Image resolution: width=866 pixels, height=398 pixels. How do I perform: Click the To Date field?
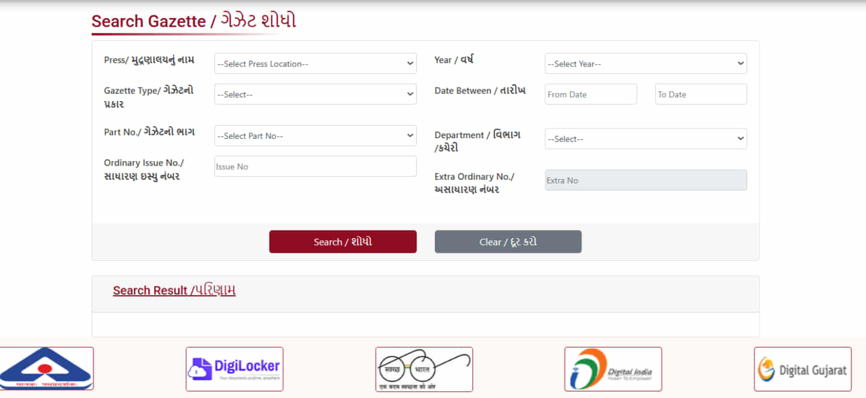click(701, 94)
